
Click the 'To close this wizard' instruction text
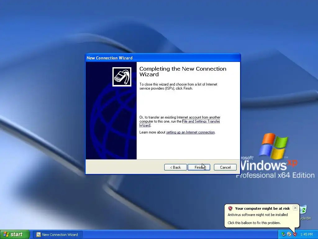[x=178, y=87]
